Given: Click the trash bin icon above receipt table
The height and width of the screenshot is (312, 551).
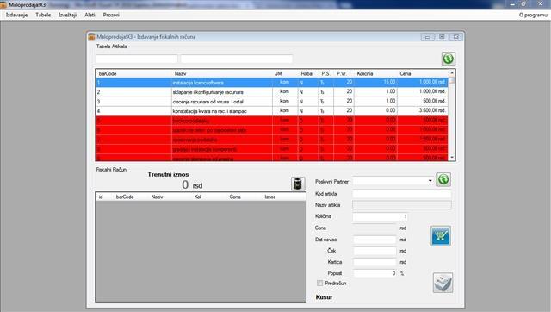Looking at the screenshot, I should [298, 184].
